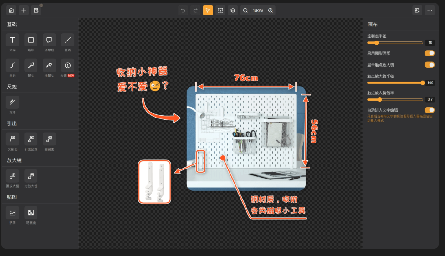
Task: Select the 矩形 rectangle tool
Action: click(x=31, y=40)
